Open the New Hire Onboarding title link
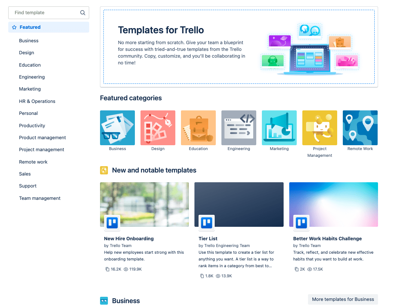The image size is (393, 308). pos(129,239)
